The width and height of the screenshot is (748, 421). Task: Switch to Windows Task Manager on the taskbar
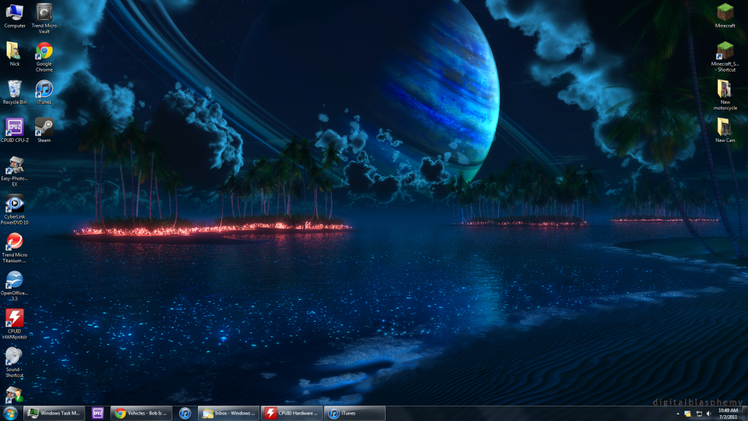coord(54,414)
